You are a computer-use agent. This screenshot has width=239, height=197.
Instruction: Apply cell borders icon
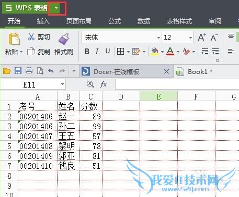[x=120, y=52]
